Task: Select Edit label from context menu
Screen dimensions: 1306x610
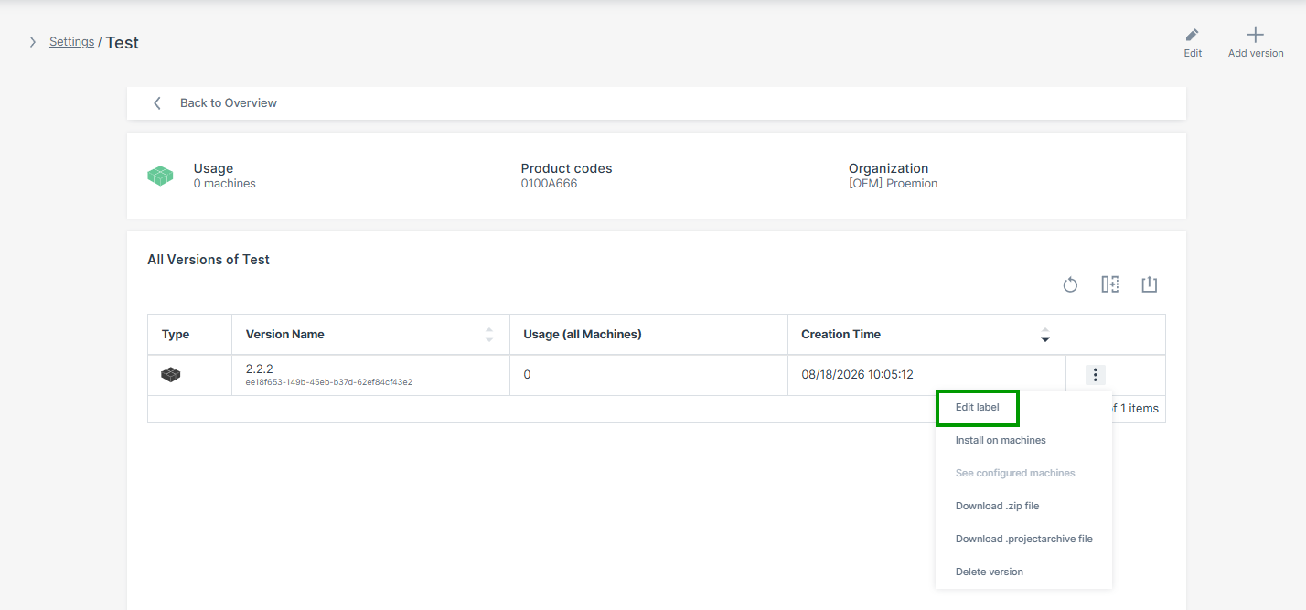Action: coord(978,407)
